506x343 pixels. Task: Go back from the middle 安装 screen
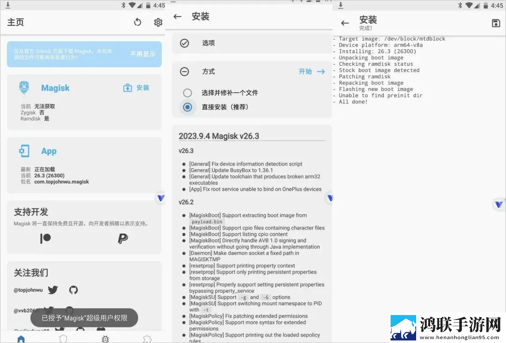178,16
